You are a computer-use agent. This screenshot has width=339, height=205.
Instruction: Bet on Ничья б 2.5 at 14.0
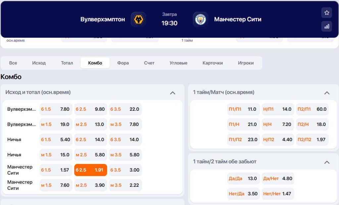(91, 140)
